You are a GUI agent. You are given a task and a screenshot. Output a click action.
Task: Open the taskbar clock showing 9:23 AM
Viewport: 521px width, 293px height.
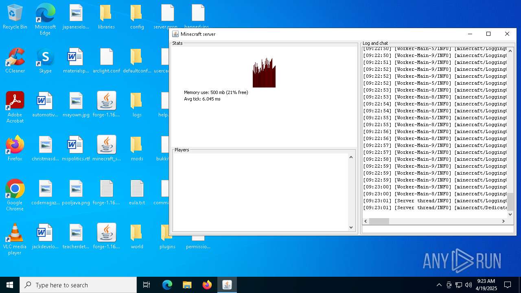(486, 285)
